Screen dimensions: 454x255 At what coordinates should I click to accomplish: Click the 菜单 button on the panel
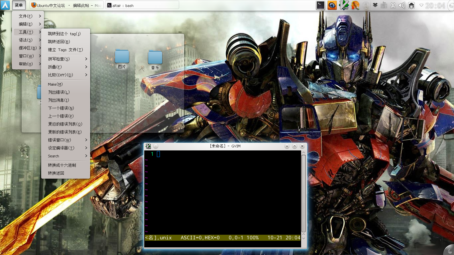tap(19, 5)
